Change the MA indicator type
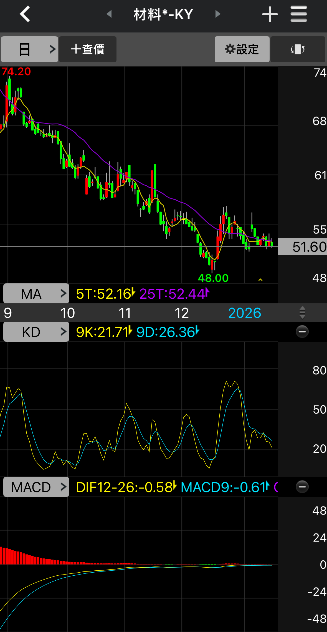Viewport: 327px width, 632px height. [x=36, y=293]
